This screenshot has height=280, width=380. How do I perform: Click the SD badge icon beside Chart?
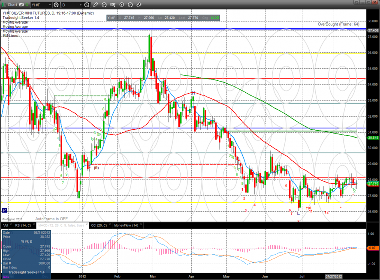click(21, 5)
